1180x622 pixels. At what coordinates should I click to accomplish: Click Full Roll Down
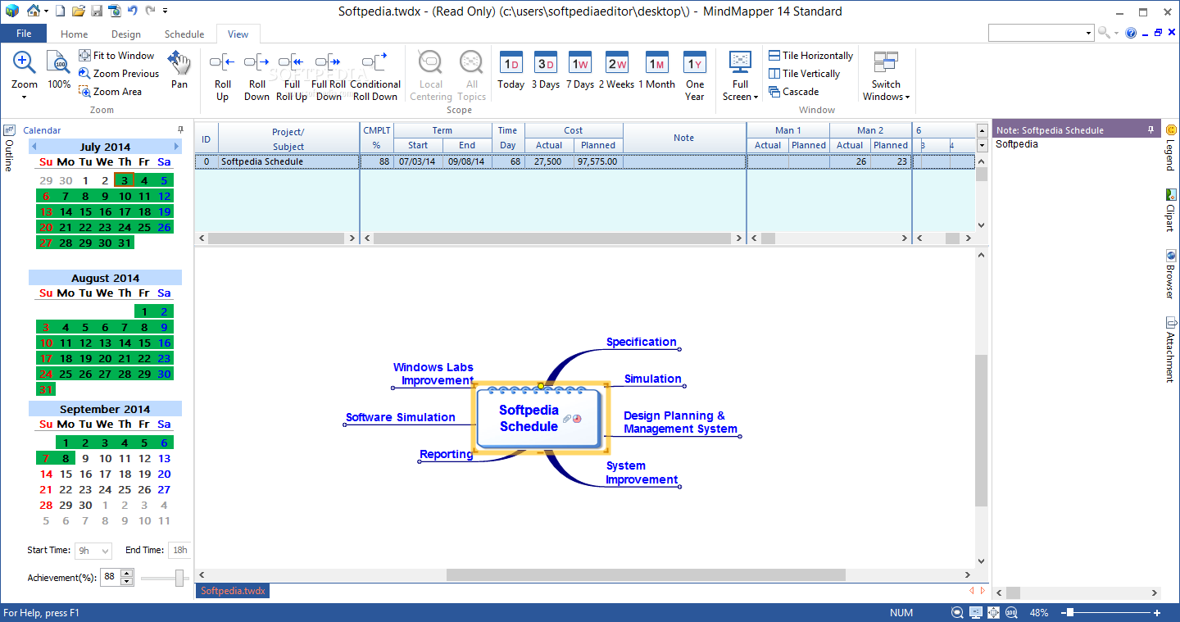(328, 76)
